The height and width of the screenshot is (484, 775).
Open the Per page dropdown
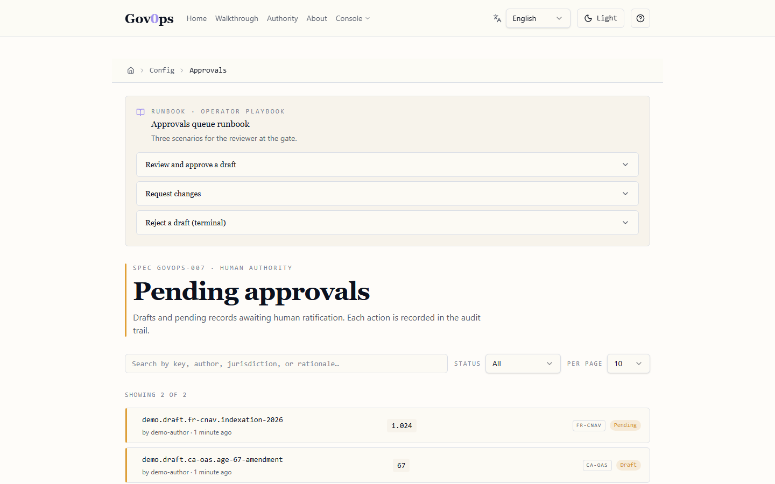click(x=629, y=364)
